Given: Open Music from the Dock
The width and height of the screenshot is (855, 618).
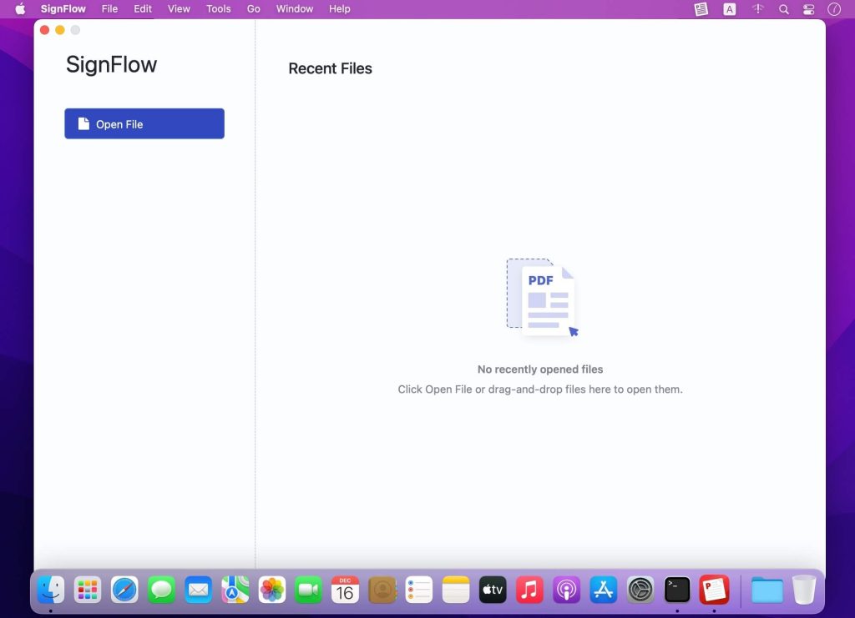Looking at the screenshot, I should (529, 590).
